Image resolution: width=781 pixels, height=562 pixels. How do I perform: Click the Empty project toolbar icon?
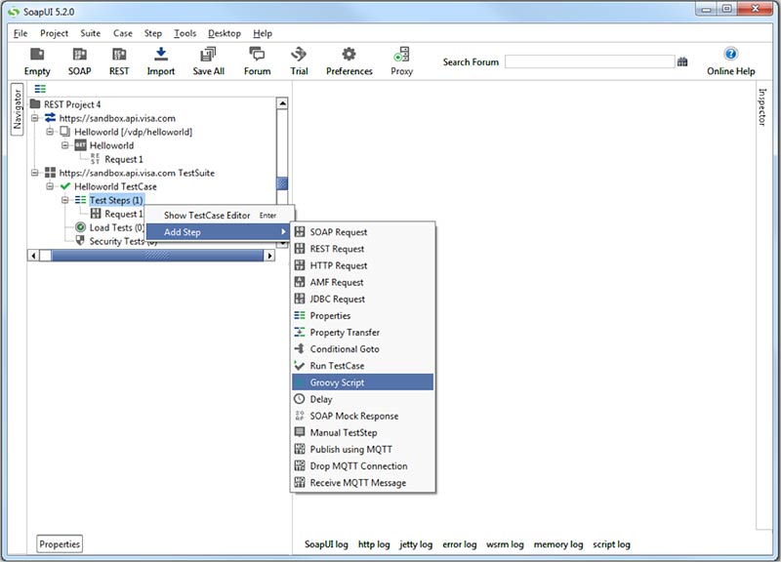tap(37, 55)
